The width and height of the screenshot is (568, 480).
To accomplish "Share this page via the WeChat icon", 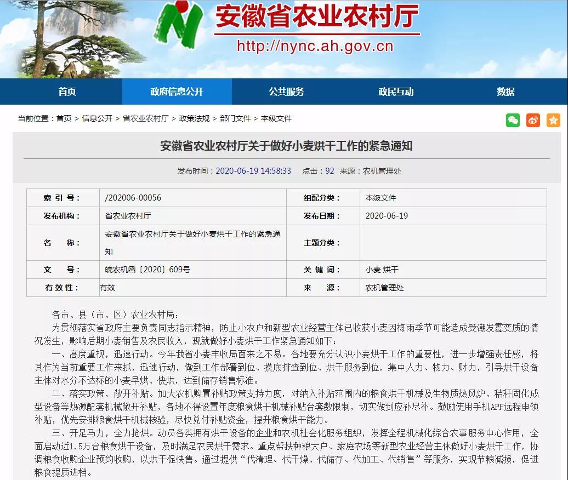I will pyautogui.click(x=513, y=119).
